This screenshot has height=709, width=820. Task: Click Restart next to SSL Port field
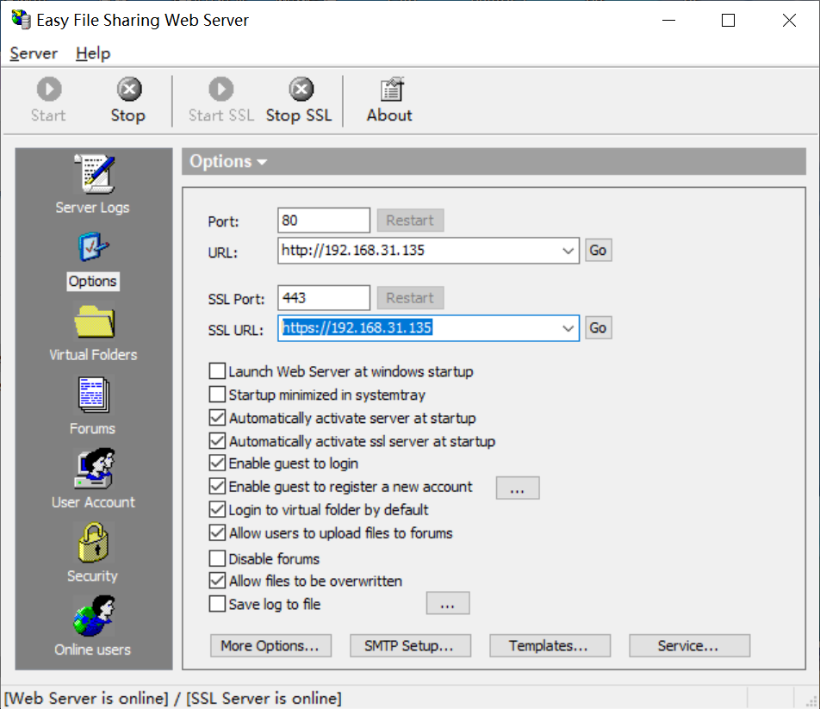coord(411,298)
